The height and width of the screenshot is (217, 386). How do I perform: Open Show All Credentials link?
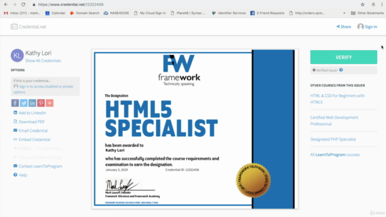pos(43,60)
